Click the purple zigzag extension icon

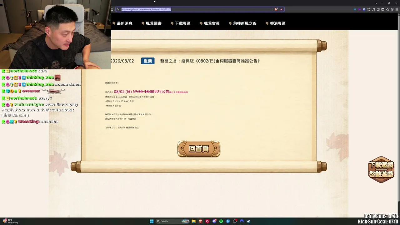[x=359, y=9]
